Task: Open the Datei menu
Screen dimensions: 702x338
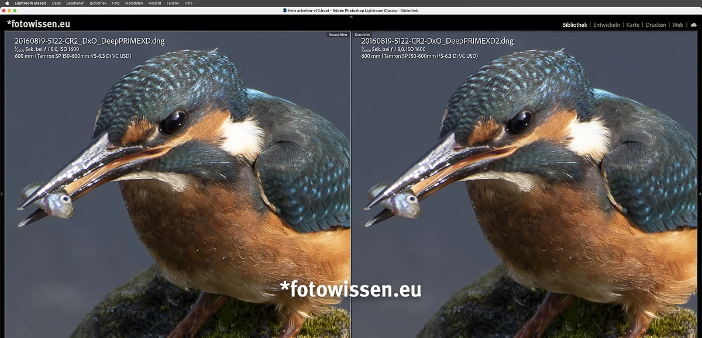Action: click(x=57, y=3)
